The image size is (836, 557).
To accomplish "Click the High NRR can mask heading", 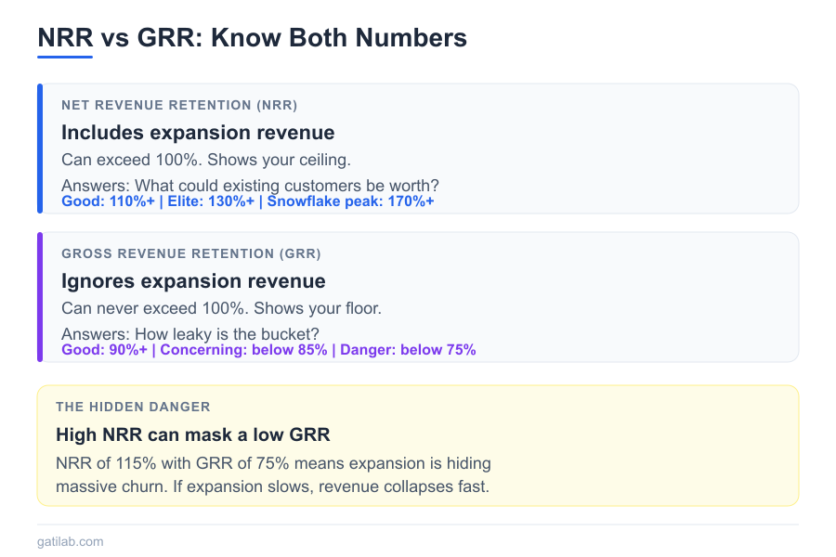I will (192, 434).
